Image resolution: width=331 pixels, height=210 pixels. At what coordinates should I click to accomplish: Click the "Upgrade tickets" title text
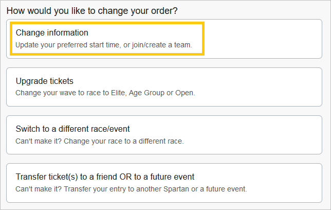[x=45, y=81]
